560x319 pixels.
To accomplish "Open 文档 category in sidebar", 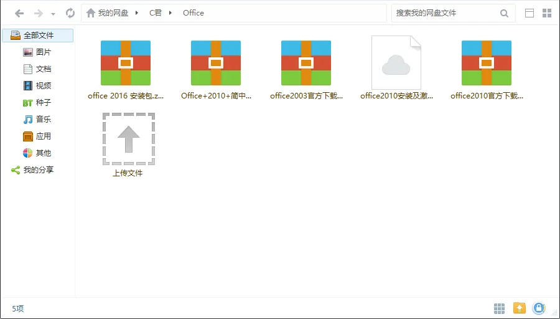I will [38, 69].
